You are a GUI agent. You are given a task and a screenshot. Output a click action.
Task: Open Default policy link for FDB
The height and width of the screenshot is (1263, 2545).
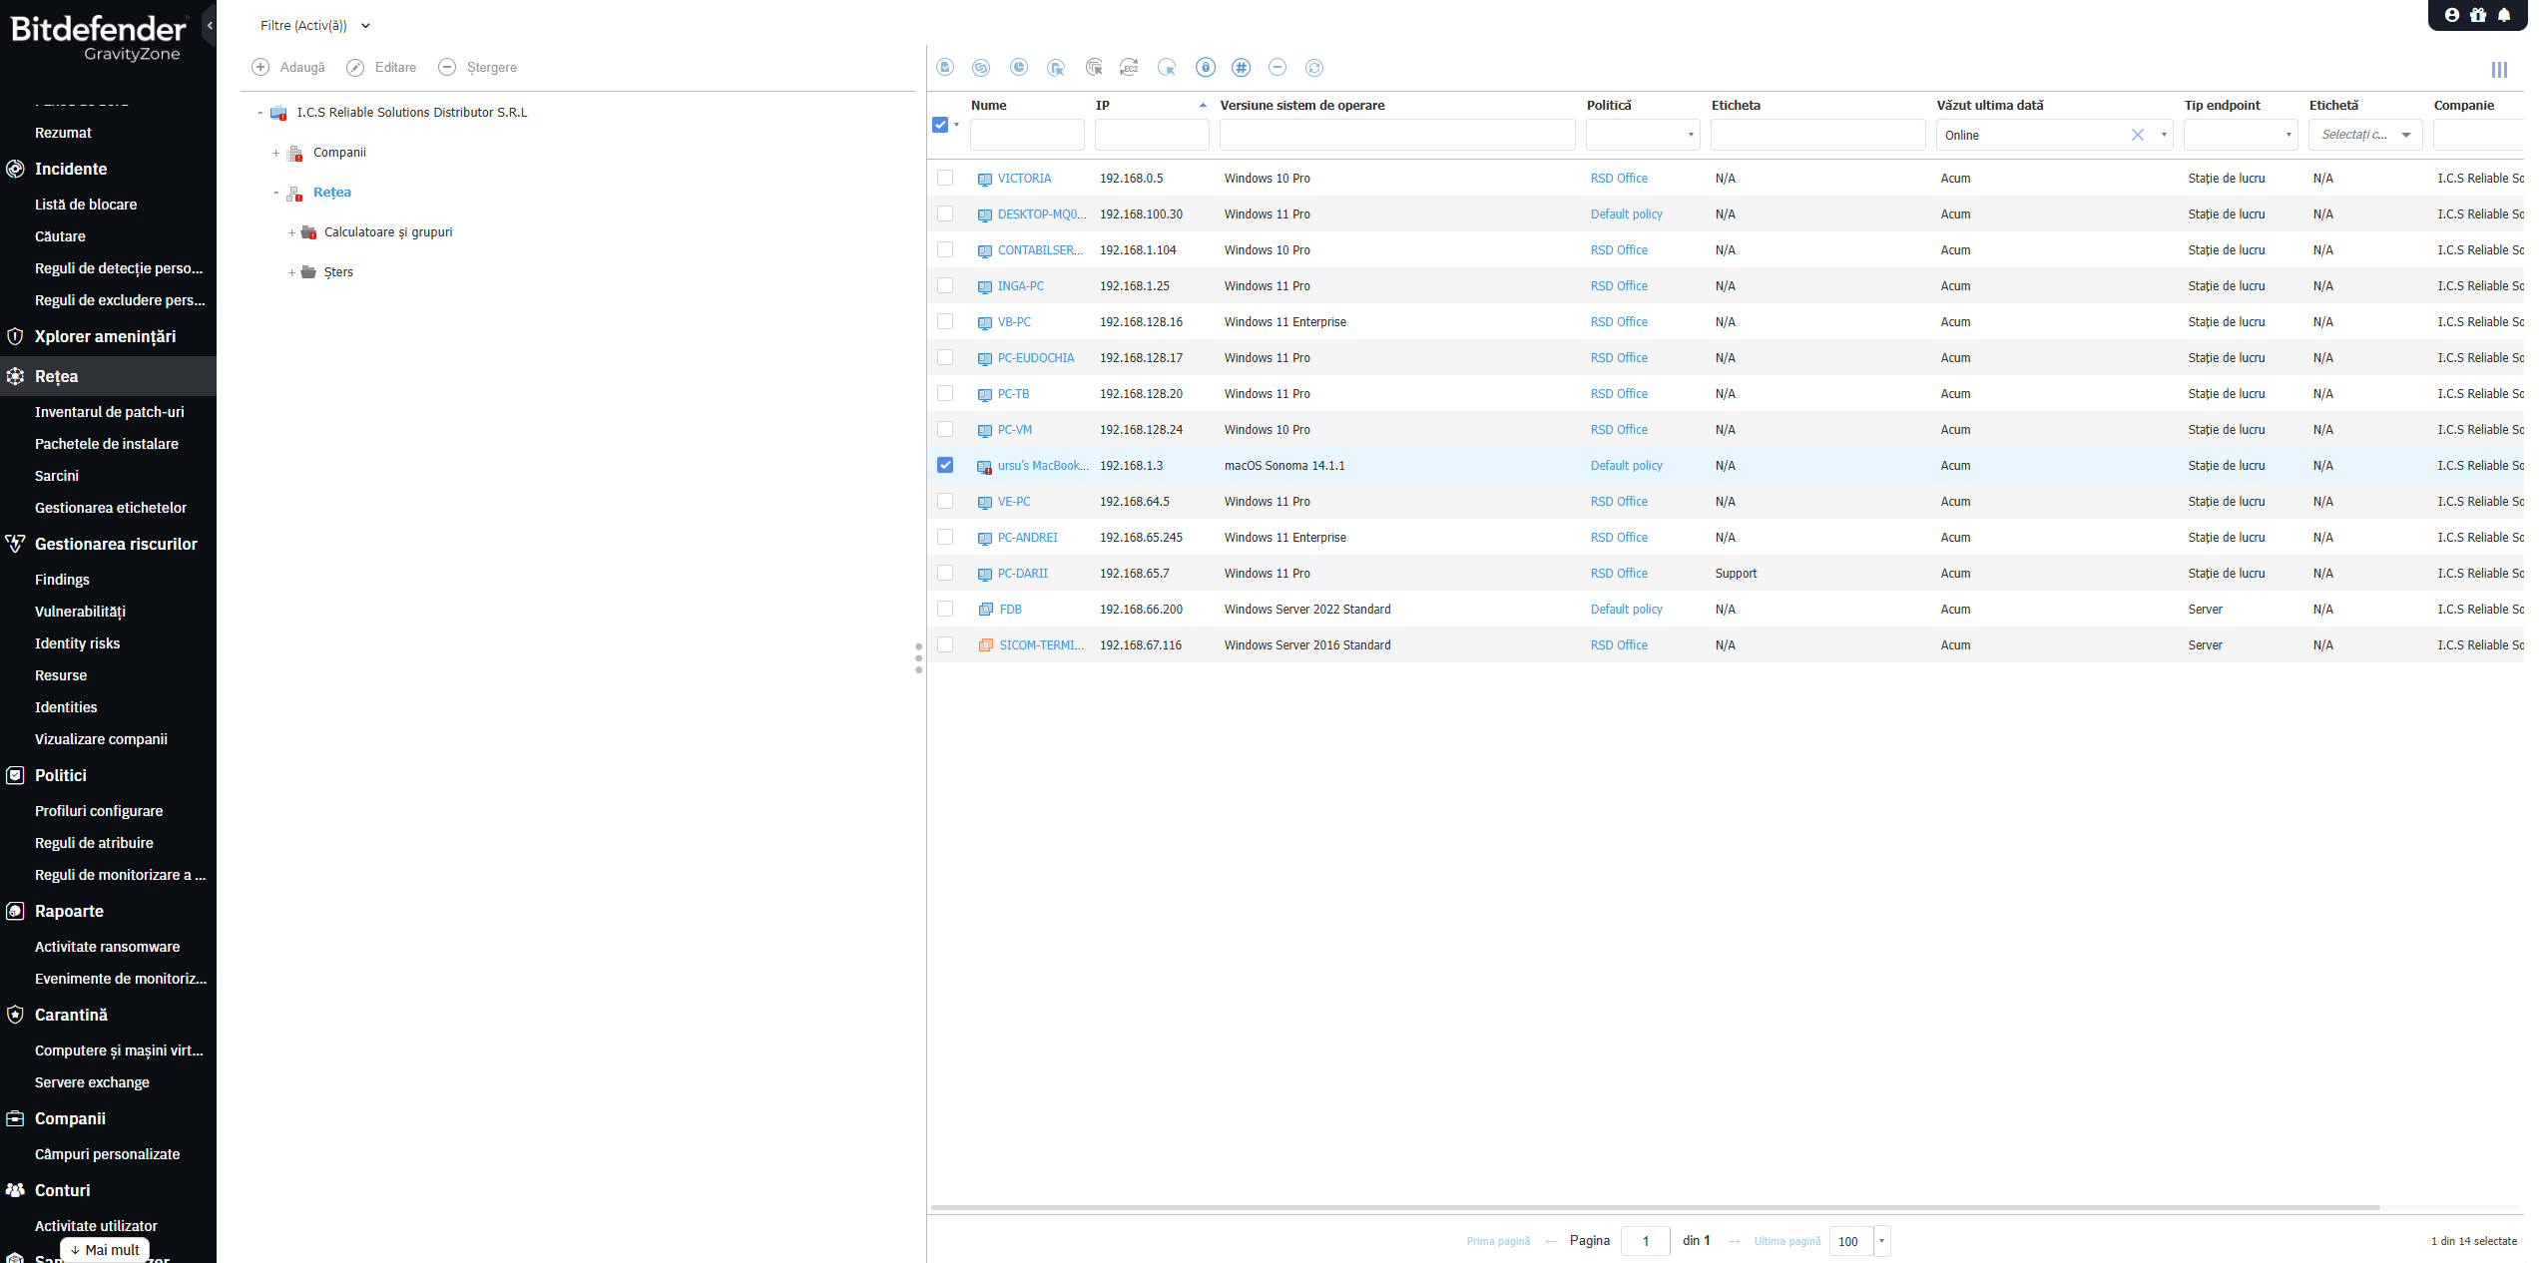coord(1626,609)
